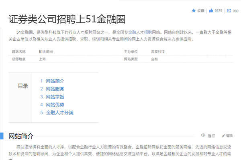
Task: Open the 金融 hyperlink in intro paragraph
Action: (132, 32)
